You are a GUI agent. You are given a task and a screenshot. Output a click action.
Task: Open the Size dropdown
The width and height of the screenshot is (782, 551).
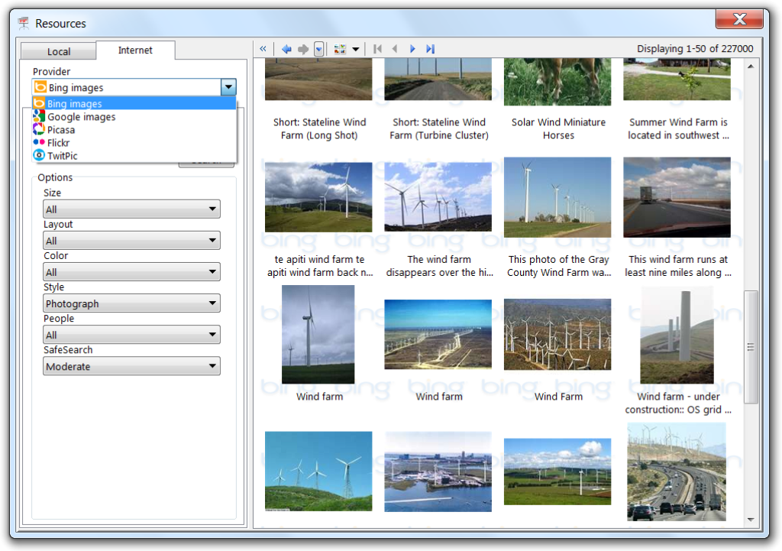coord(131,209)
